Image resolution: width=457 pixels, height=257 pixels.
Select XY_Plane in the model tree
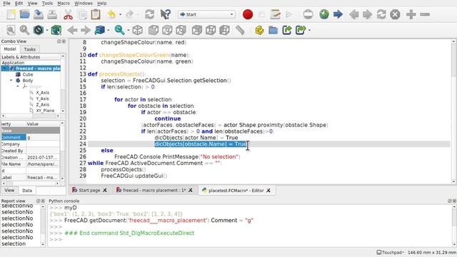tap(45, 111)
